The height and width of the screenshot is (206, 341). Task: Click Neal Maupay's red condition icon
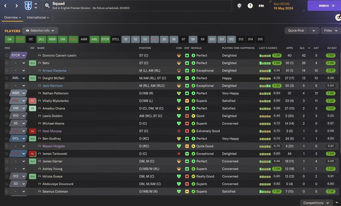[x=179, y=131]
